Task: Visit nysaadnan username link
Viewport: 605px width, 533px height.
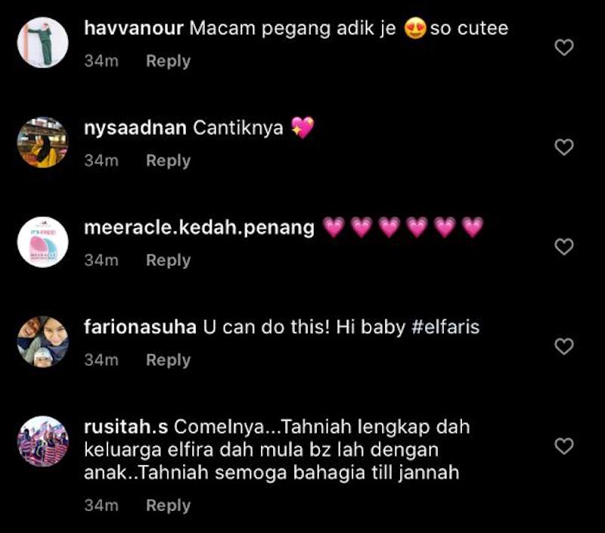Action: click(135, 128)
